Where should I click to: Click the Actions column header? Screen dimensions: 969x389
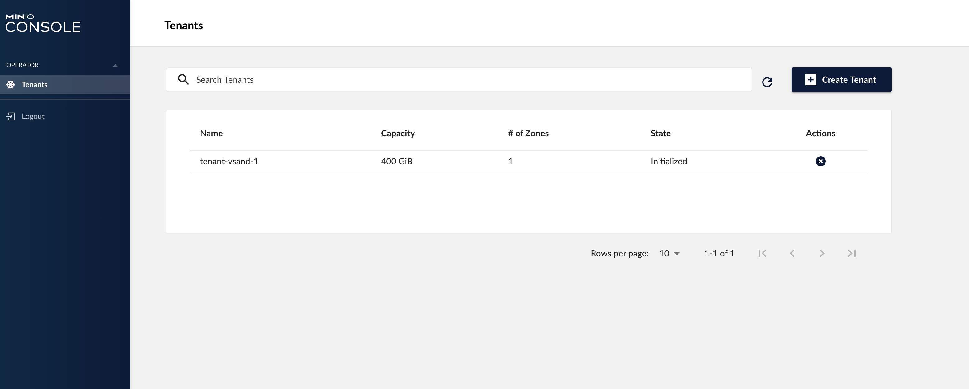tap(820, 133)
